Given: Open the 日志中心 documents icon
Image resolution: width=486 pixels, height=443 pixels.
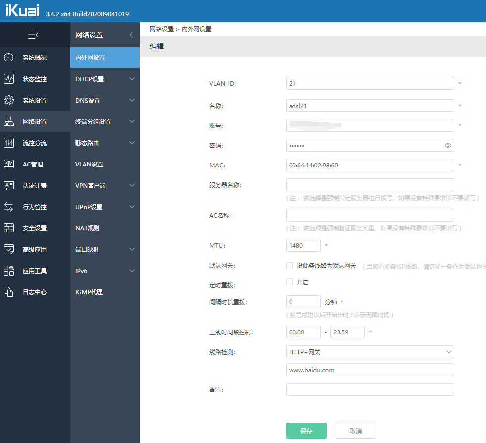Looking at the screenshot, I should [9, 292].
